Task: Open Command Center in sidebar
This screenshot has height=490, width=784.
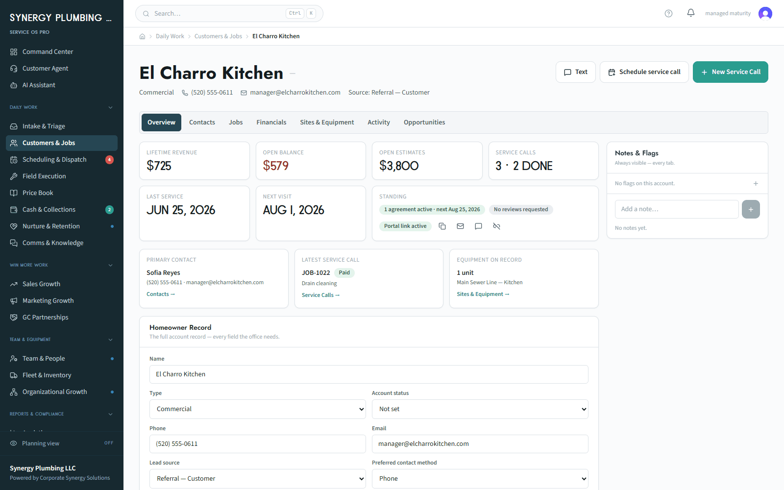Action: pyautogui.click(x=62, y=51)
